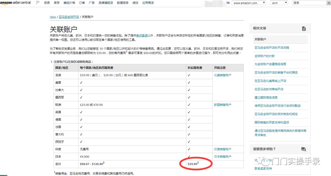Click the 联系卖家支持 link

[x=263, y=168]
